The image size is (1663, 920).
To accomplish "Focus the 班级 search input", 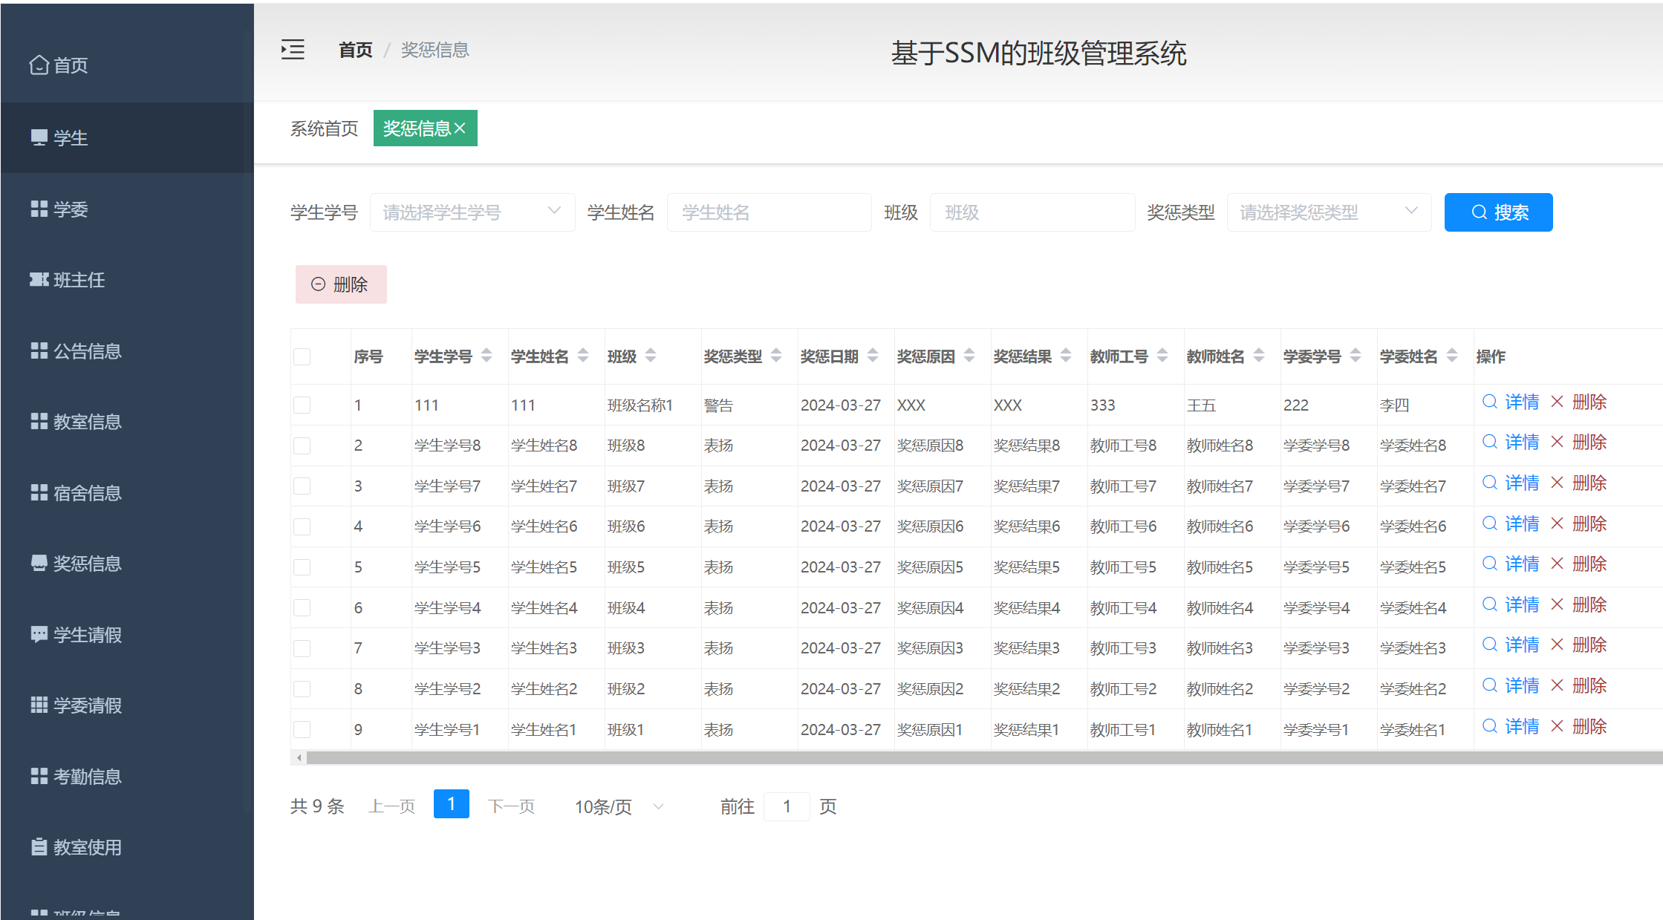I will (x=1032, y=212).
